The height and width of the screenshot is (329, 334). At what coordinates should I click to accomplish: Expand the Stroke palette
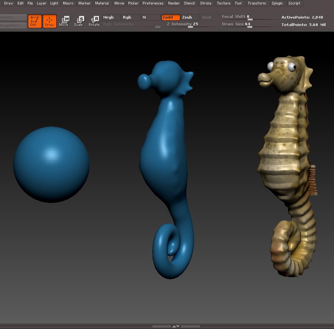206,3
